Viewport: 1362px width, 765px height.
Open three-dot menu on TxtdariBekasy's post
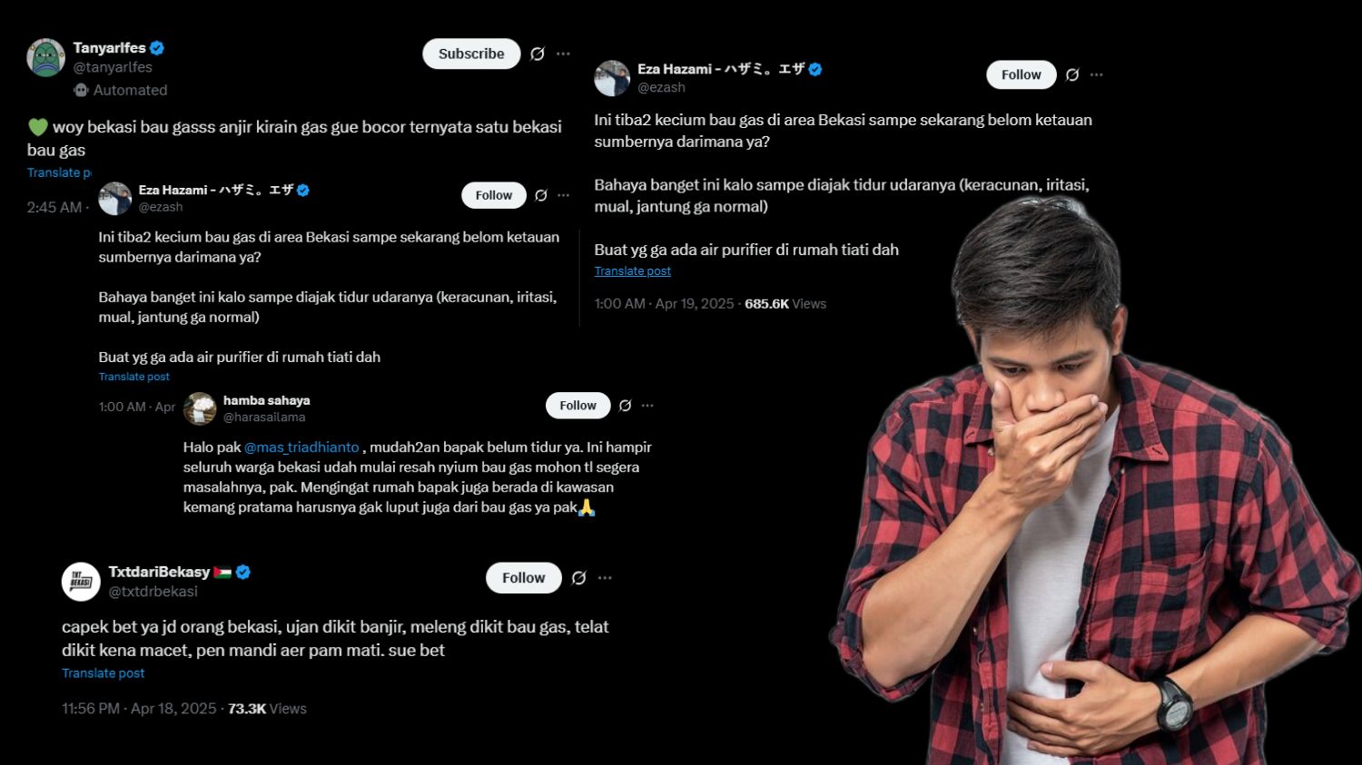(606, 578)
